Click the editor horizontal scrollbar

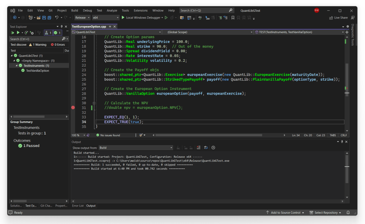(209, 135)
